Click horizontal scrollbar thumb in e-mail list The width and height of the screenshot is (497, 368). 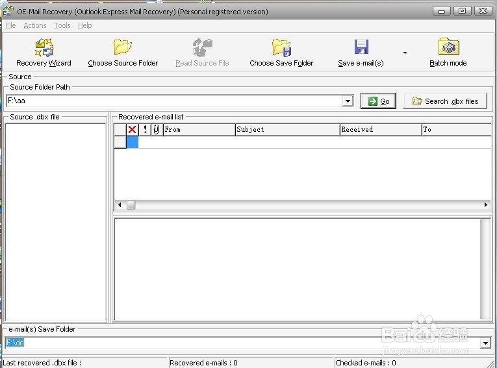point(131,205)
